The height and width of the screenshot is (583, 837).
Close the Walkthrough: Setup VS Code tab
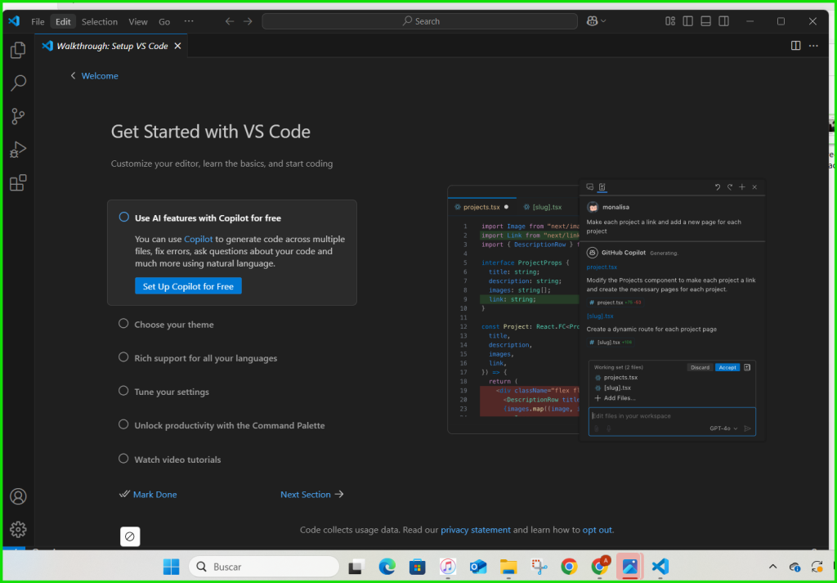pyautogui.click(x=177, y=47)
